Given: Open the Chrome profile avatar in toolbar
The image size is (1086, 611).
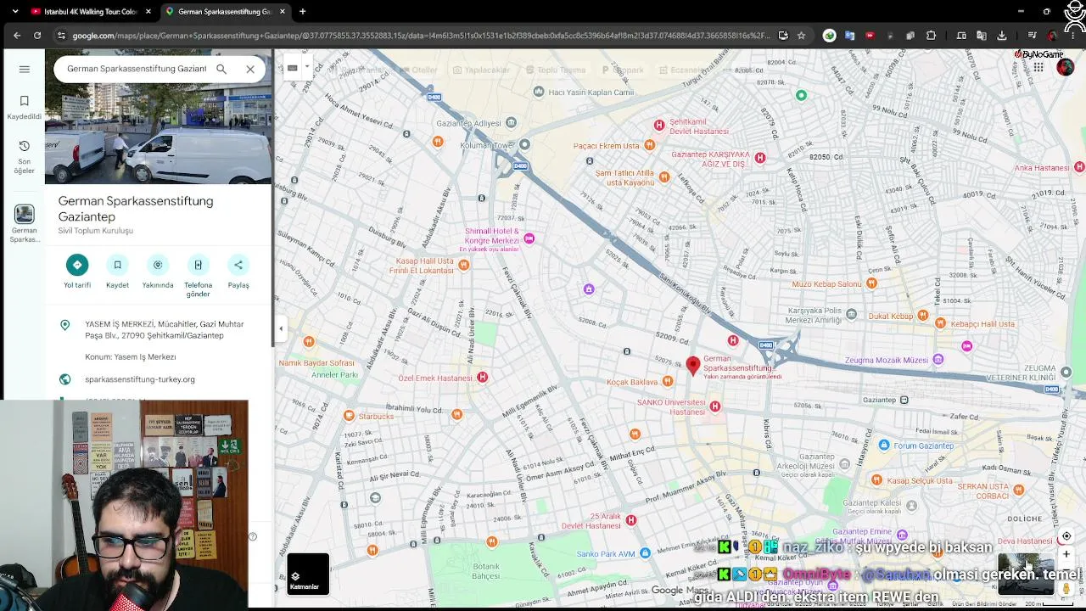Looking at the screenshot, I should click(1053, 36).
